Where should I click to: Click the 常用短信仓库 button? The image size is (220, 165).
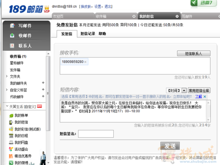[x=199, y=90]
